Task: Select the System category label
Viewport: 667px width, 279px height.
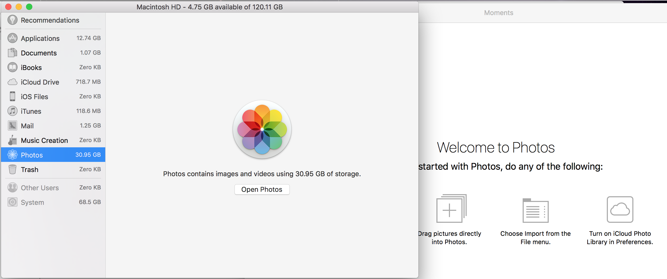Action: tap(33, 202)
